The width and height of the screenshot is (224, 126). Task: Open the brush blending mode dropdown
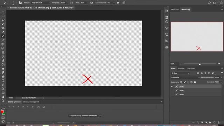tap(41, 3)
